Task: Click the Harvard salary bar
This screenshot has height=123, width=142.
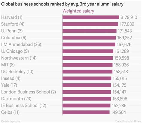Action: (91, 17)
